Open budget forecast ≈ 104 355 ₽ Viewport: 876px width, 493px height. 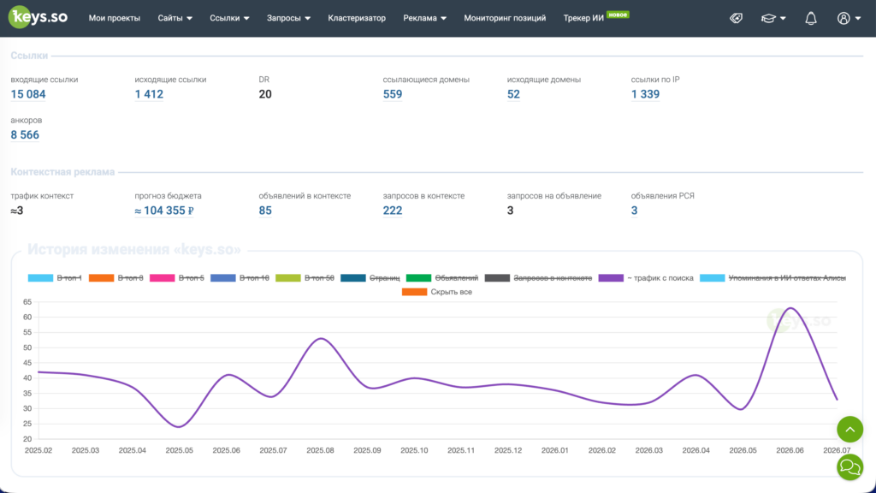click(x=164, y=211)
